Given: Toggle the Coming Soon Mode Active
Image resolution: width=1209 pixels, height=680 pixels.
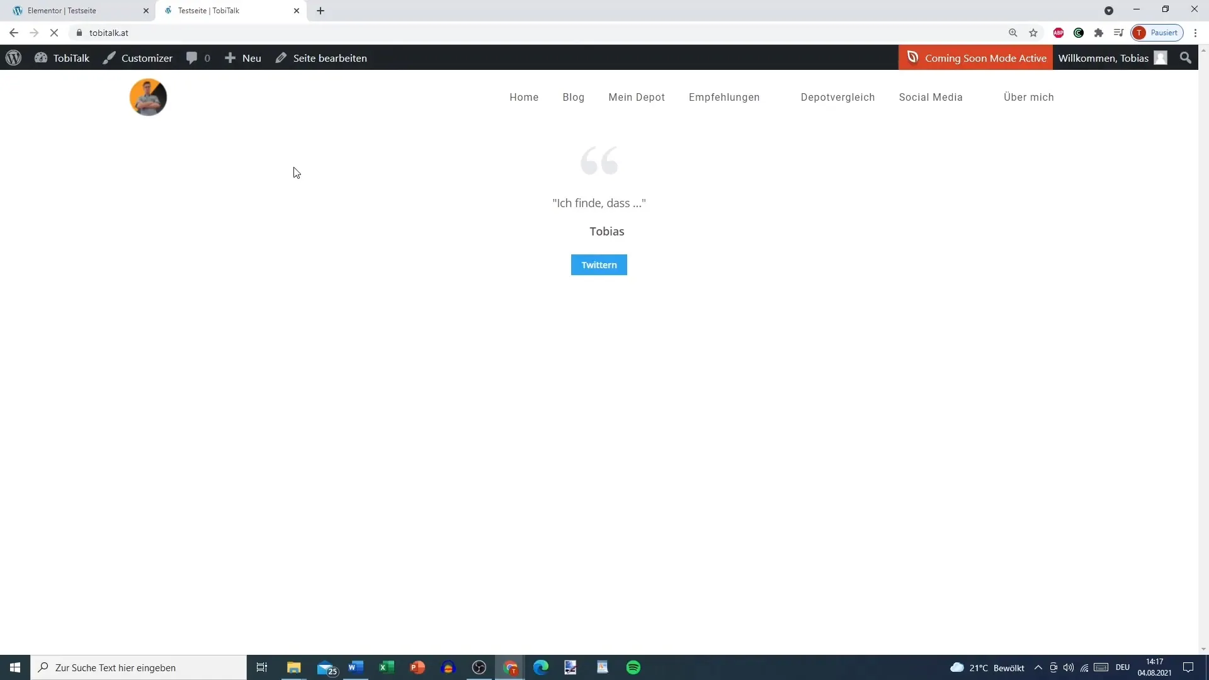Looking at the screenshot, I should pyautogui.click(x=977, y=57).
